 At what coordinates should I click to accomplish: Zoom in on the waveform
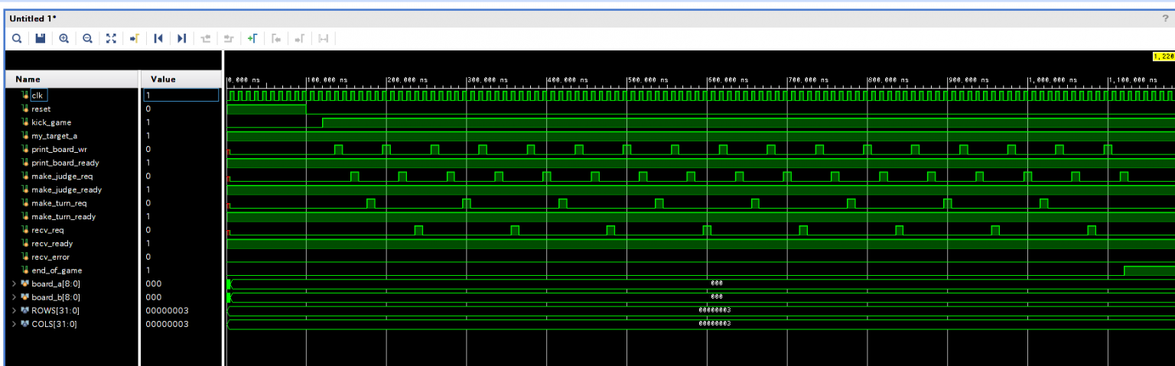coord(64,38)
